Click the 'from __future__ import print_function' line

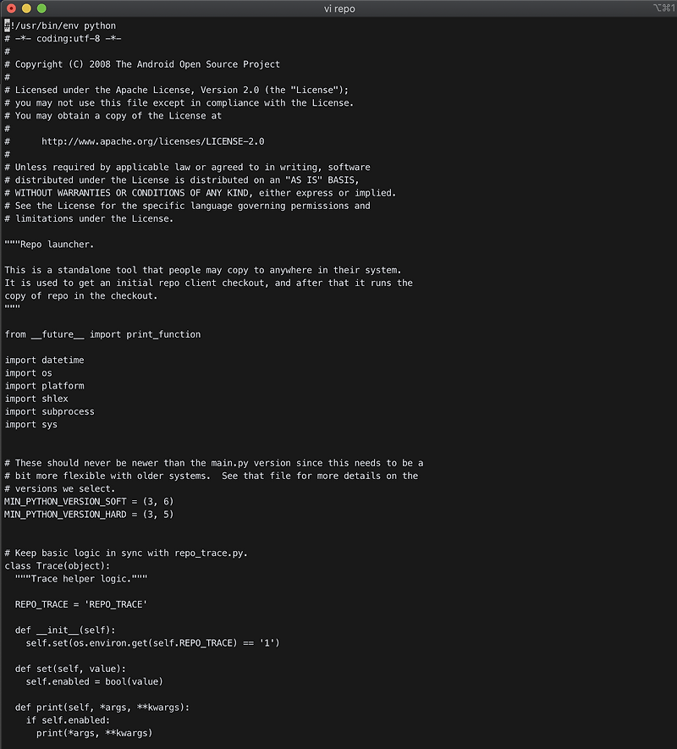tap(102, 333)
